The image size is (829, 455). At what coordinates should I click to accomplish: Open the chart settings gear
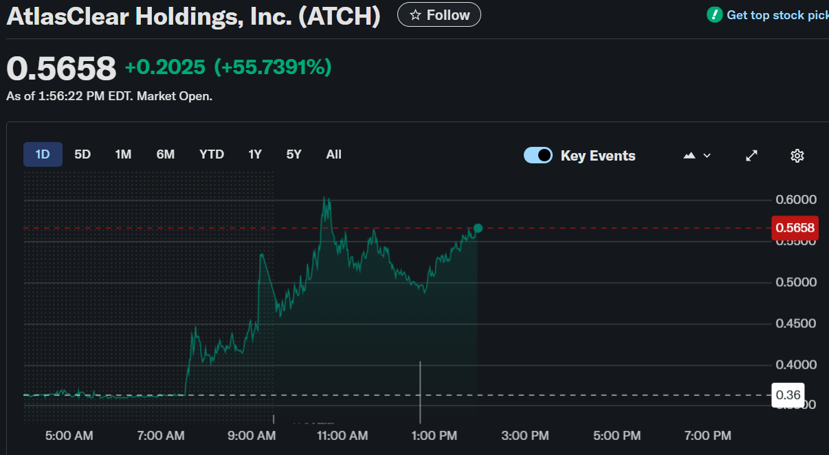click(797, 156)
